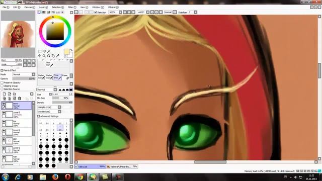The width and height of the screenshot is (322, 181).
Task: Open the Others menu
Action: coord(113,7)
